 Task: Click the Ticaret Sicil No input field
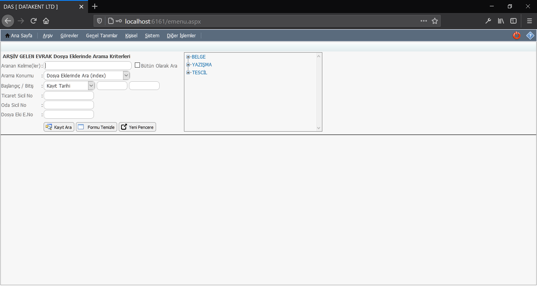pos(69,95)
